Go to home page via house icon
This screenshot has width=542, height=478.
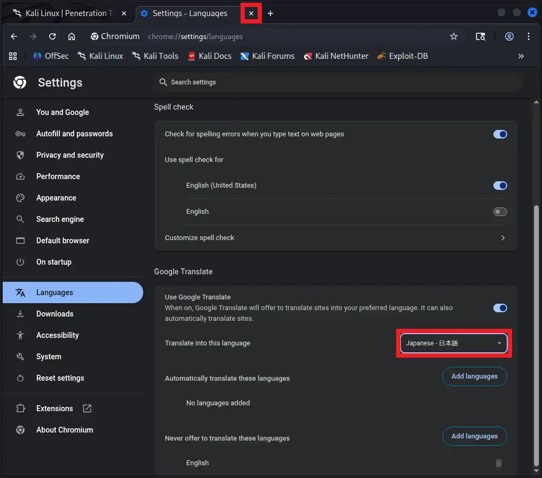coord(72,36)
